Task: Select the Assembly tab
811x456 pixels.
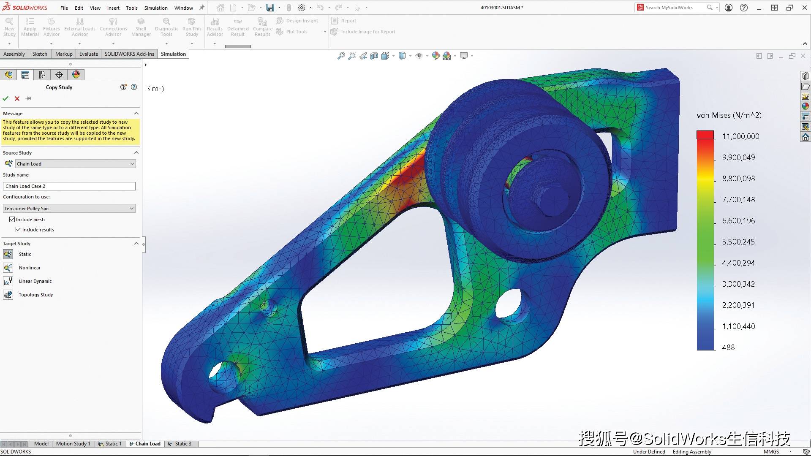Action: coord(14,54)
